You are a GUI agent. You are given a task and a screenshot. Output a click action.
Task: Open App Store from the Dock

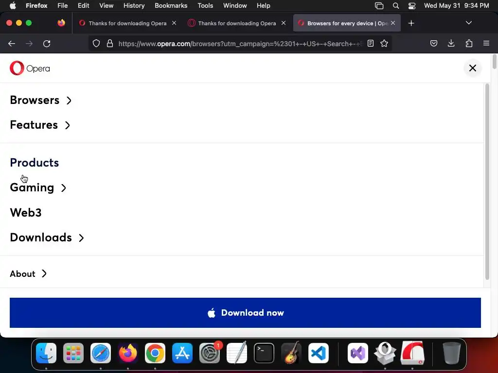(x=182, y=353)
